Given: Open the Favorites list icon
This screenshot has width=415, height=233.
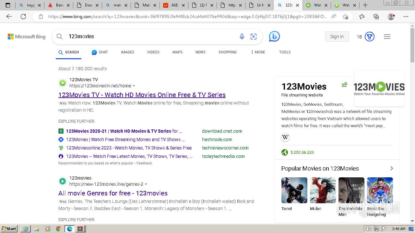Looking at the screenshot, I should pos(362,17).
